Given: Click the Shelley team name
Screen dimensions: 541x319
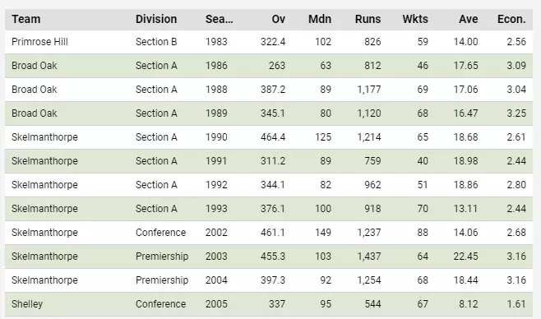Looking at the screenshot, I should tap(27, 304).
